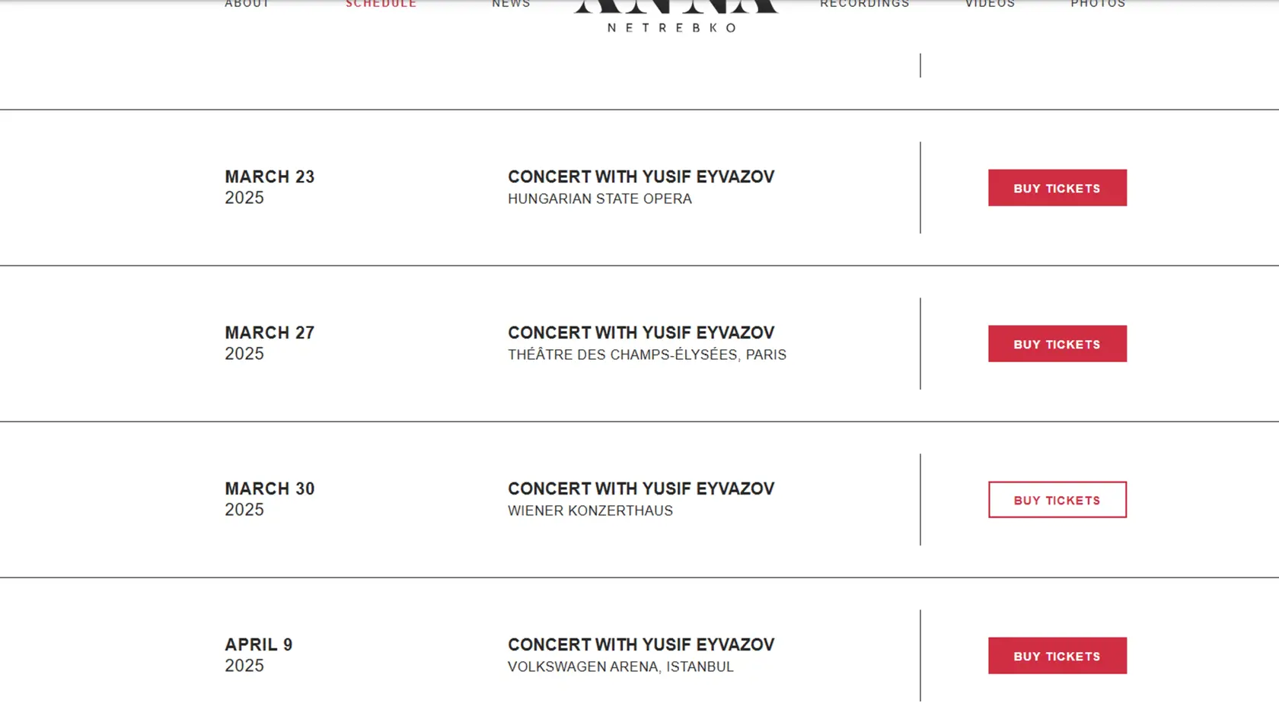Open March 30 concert with Yusif Eyvazov

[x=641, y=488]
